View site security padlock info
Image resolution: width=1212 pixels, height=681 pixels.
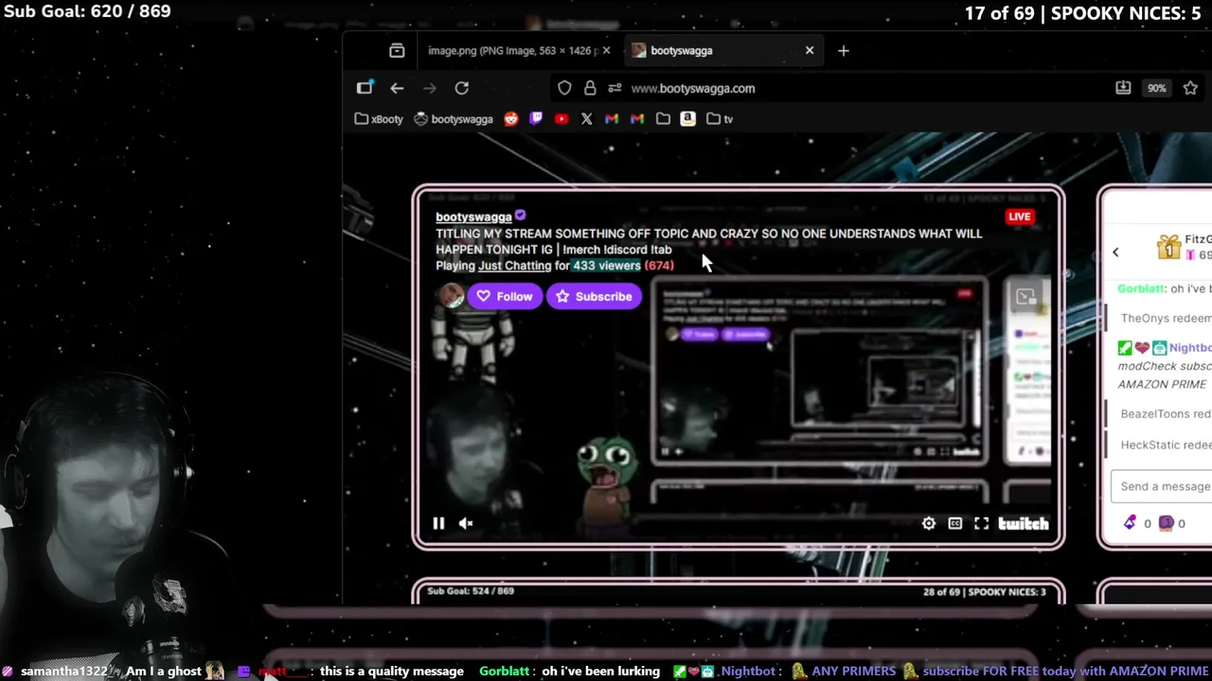pyautogui.click(x=590, y=88)
